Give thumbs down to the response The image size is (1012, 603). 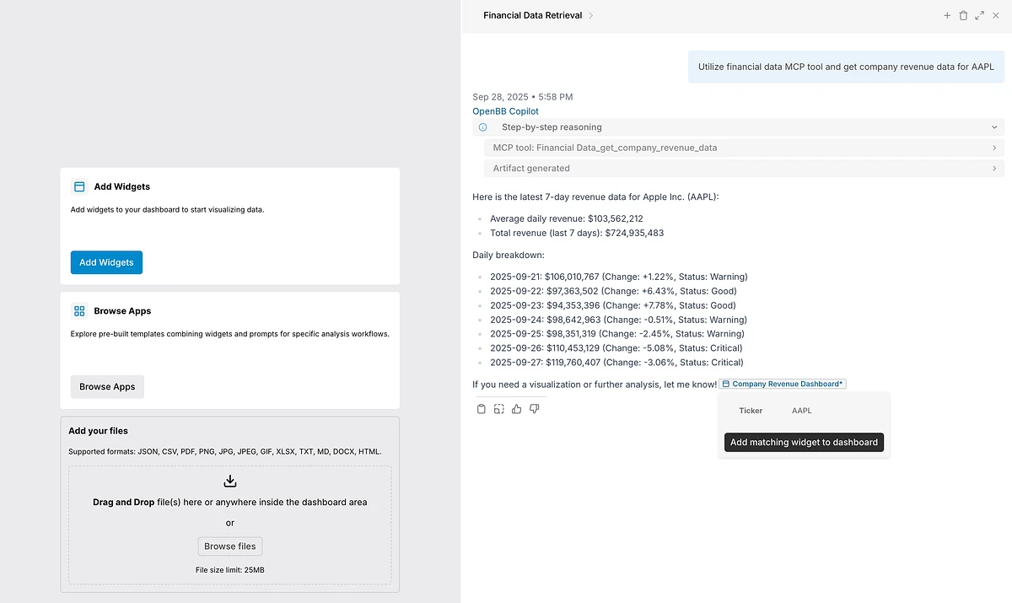(534, 409)
